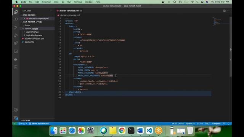
Task: Open the Run and Debug view
Action: (x=16, y=35)
